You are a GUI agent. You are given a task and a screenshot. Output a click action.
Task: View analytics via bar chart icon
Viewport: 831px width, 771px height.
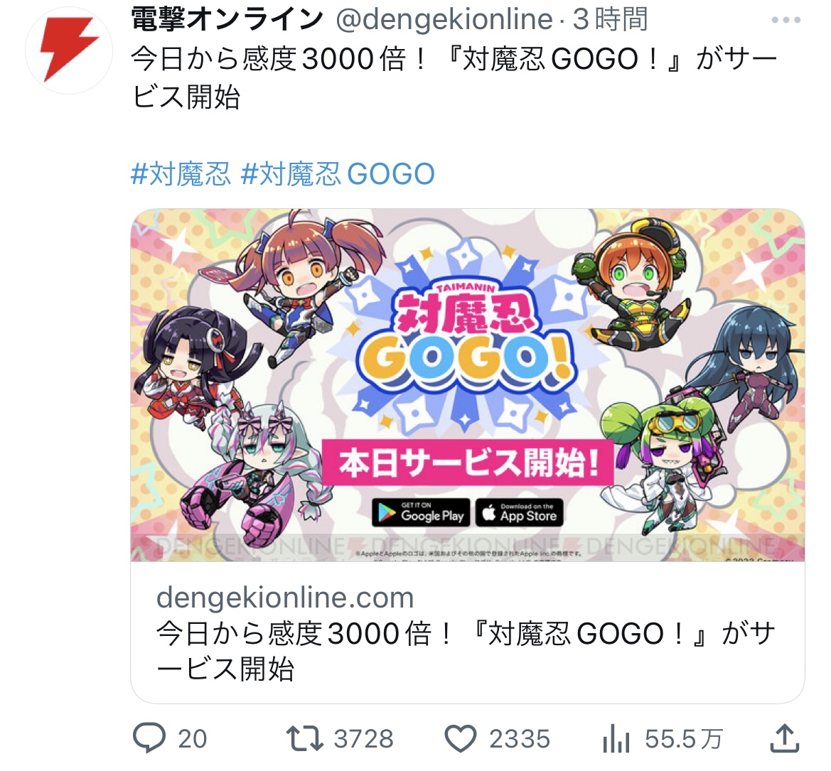click(x=616, y=738)
